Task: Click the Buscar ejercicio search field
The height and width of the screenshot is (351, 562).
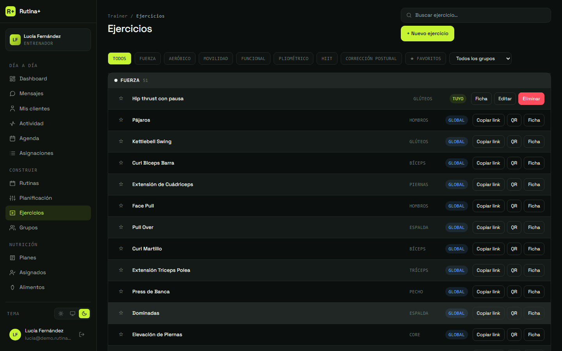Action: pyautogui.click(x=476, y=15)
